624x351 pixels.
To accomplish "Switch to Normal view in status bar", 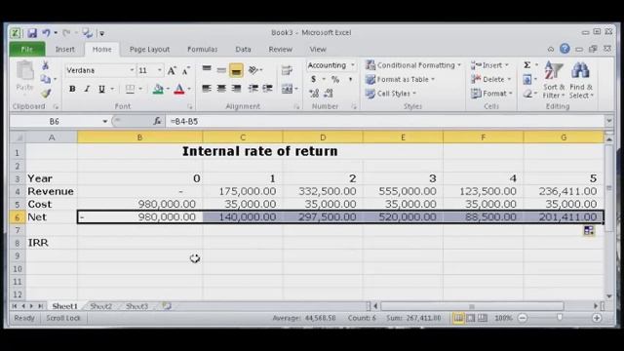I will click(x=458, y=318).
